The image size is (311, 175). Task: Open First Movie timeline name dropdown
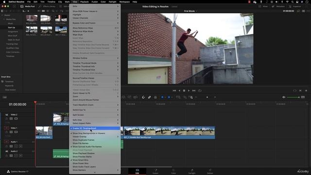[x=190, y=11]
